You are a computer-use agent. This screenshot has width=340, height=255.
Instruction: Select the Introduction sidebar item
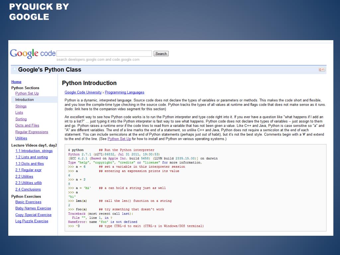click(34, 100)
